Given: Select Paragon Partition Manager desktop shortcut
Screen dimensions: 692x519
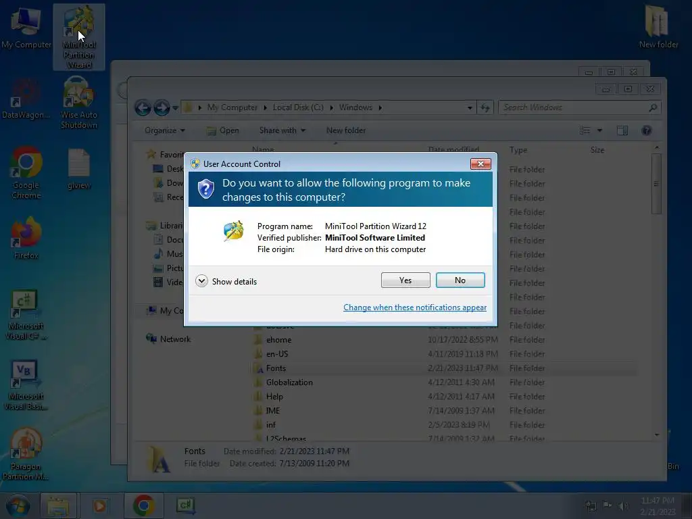Looking at the screenshot, I should point(26,454).
